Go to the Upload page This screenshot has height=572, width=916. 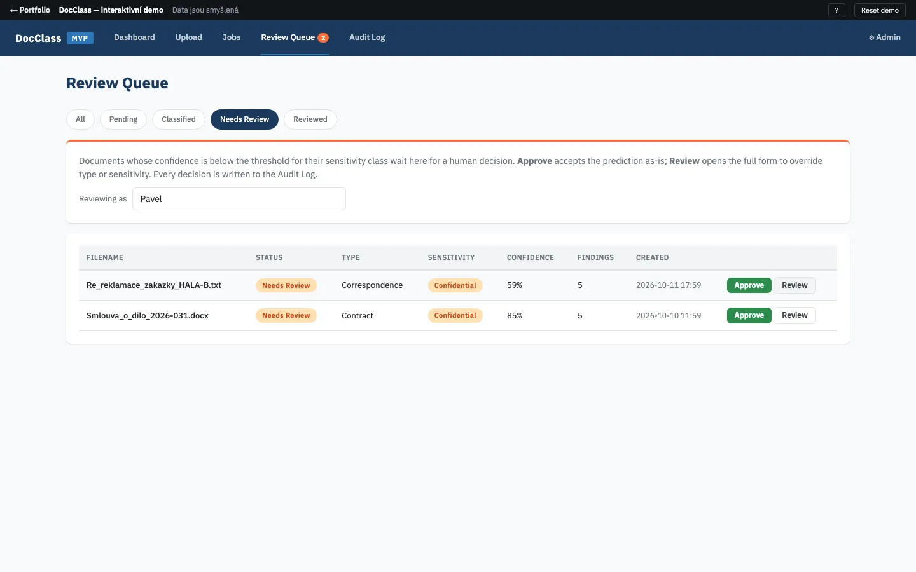(x=189, y=37)
